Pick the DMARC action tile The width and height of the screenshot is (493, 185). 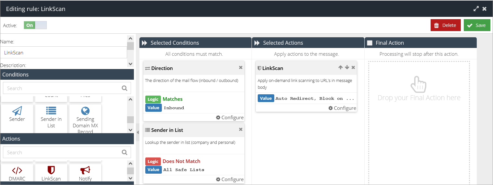(17, 173)
